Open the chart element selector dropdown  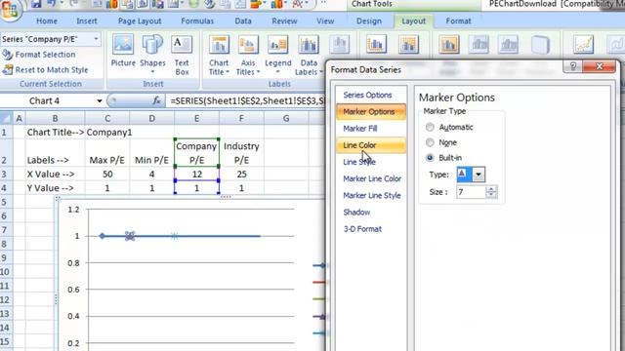click(x=96, y=39)
